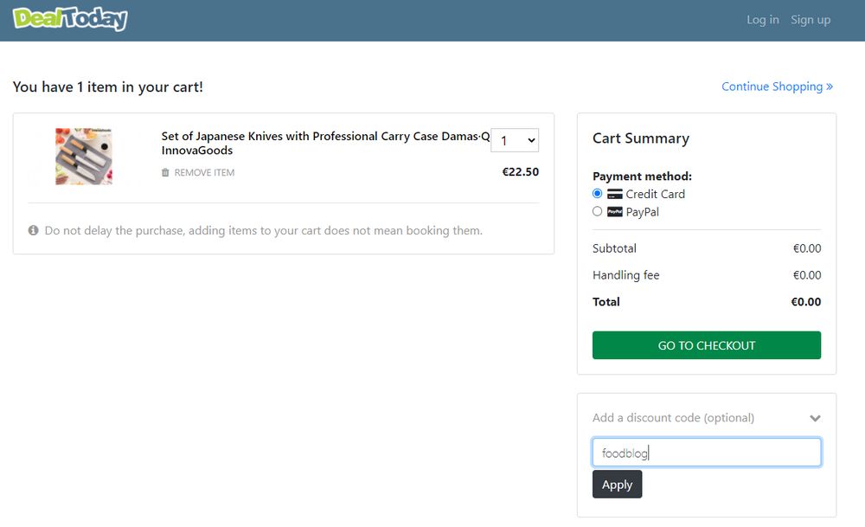Click the info icon beside purchase notice
The image size is (865, 527).
[x=34, y=231]
